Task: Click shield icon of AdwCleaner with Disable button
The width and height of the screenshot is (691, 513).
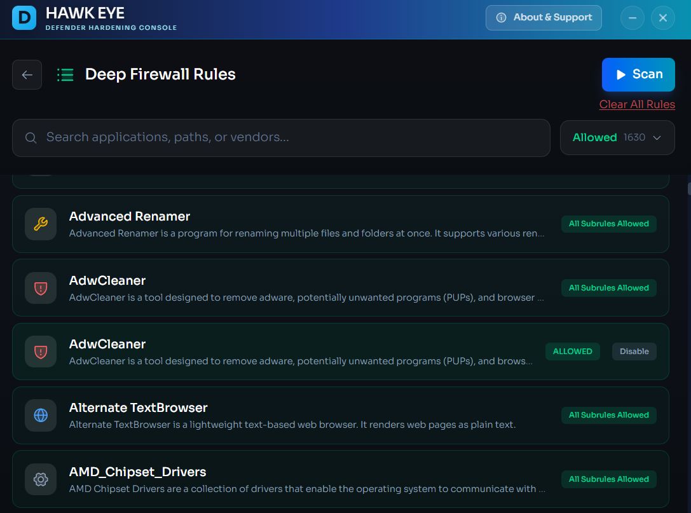Action: coord(41,352)
